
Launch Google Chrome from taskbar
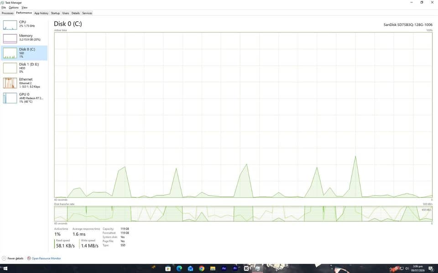[x=201, y=268]
